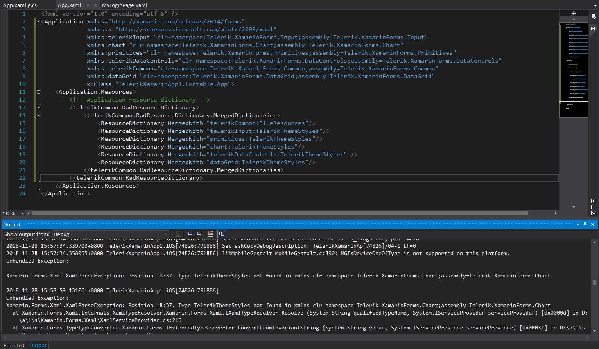Click 'telerikInput:TelerikThemeStyles' on line 16
The height and width of the screenshot is (349, 599).
(x=264, y=131)
